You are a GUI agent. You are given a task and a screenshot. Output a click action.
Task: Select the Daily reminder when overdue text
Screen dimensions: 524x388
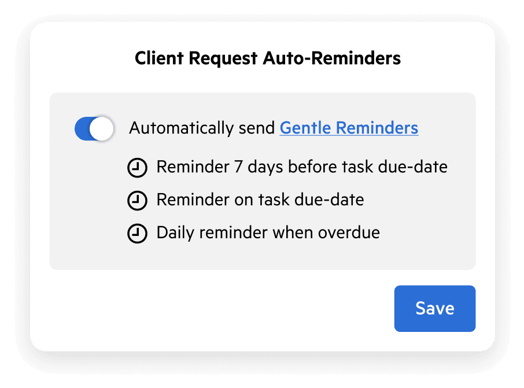(268, 232)
